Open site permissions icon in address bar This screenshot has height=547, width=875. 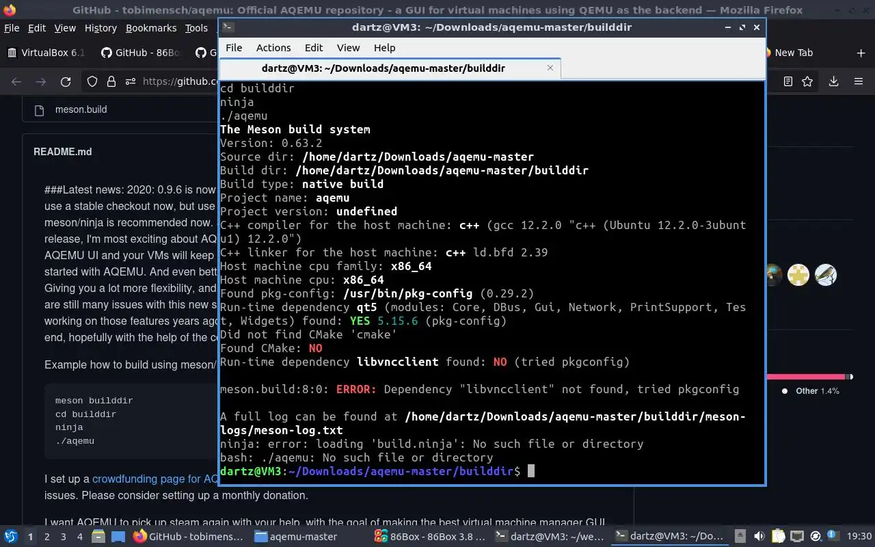pyautogui.click(x=130, y=81)
